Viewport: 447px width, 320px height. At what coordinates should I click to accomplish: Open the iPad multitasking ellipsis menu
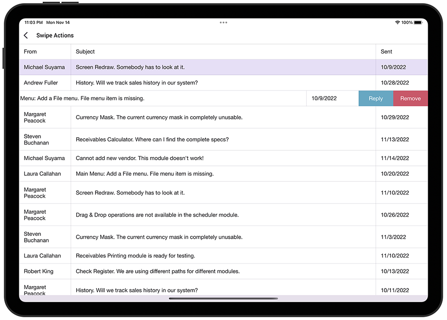[x=223, y=22]
